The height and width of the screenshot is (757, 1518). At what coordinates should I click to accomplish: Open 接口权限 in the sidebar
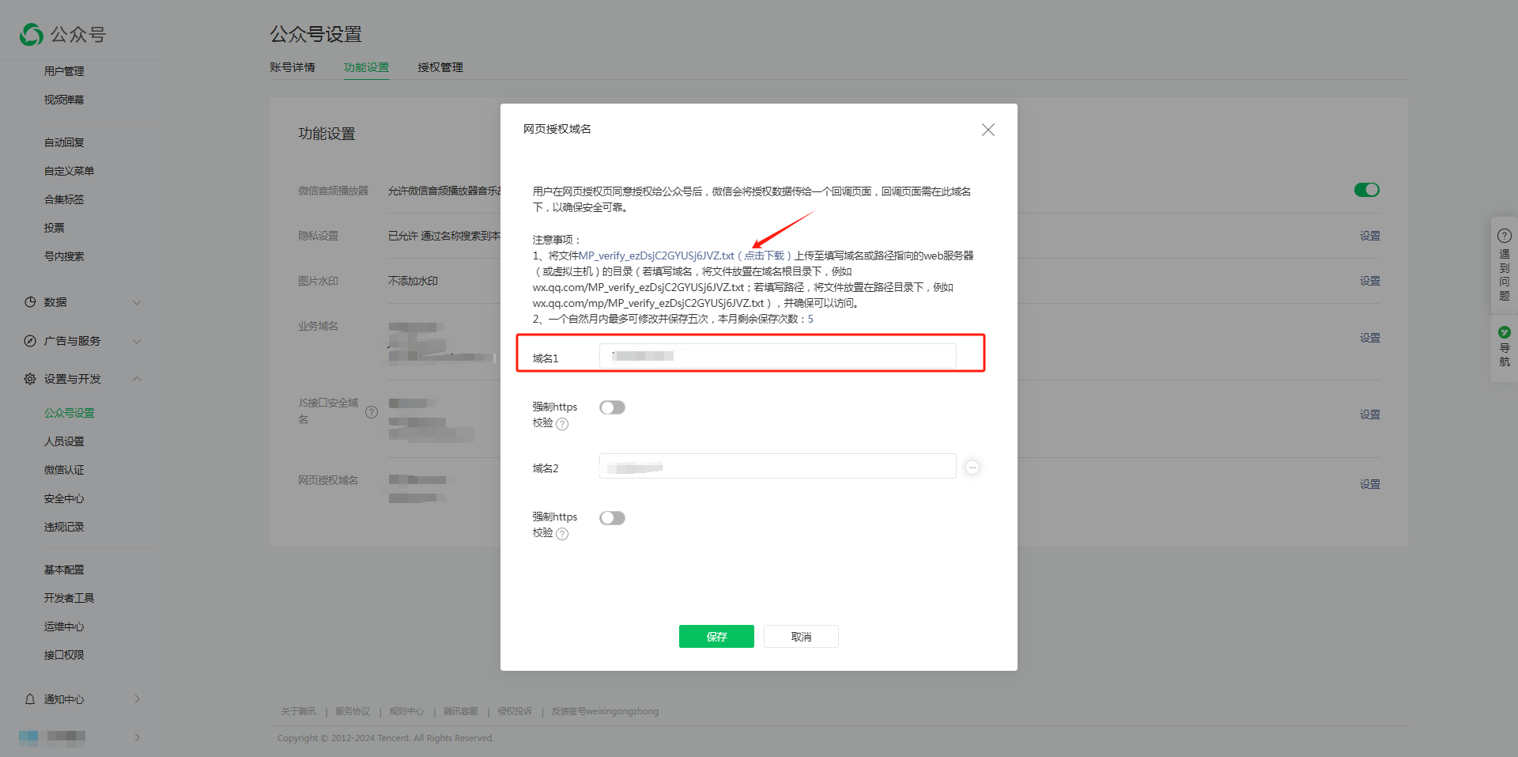(64, 655)
